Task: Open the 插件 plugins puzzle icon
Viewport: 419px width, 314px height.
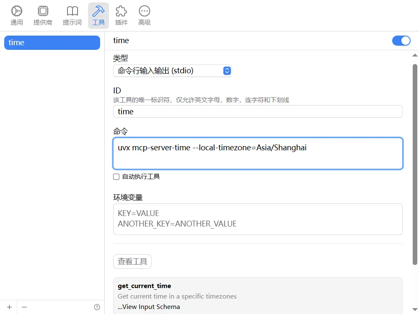Action: [121, 16]
